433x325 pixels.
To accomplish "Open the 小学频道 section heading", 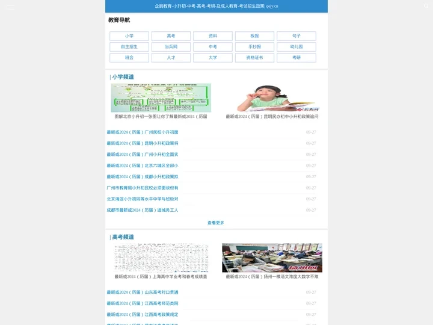I will [x=123, y=77].
